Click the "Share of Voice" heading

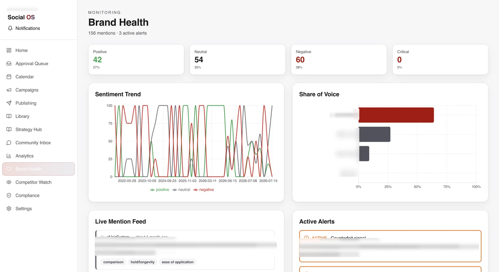319,94
